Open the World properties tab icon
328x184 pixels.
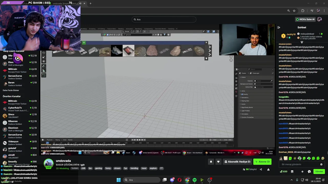(x=236, y=92)
